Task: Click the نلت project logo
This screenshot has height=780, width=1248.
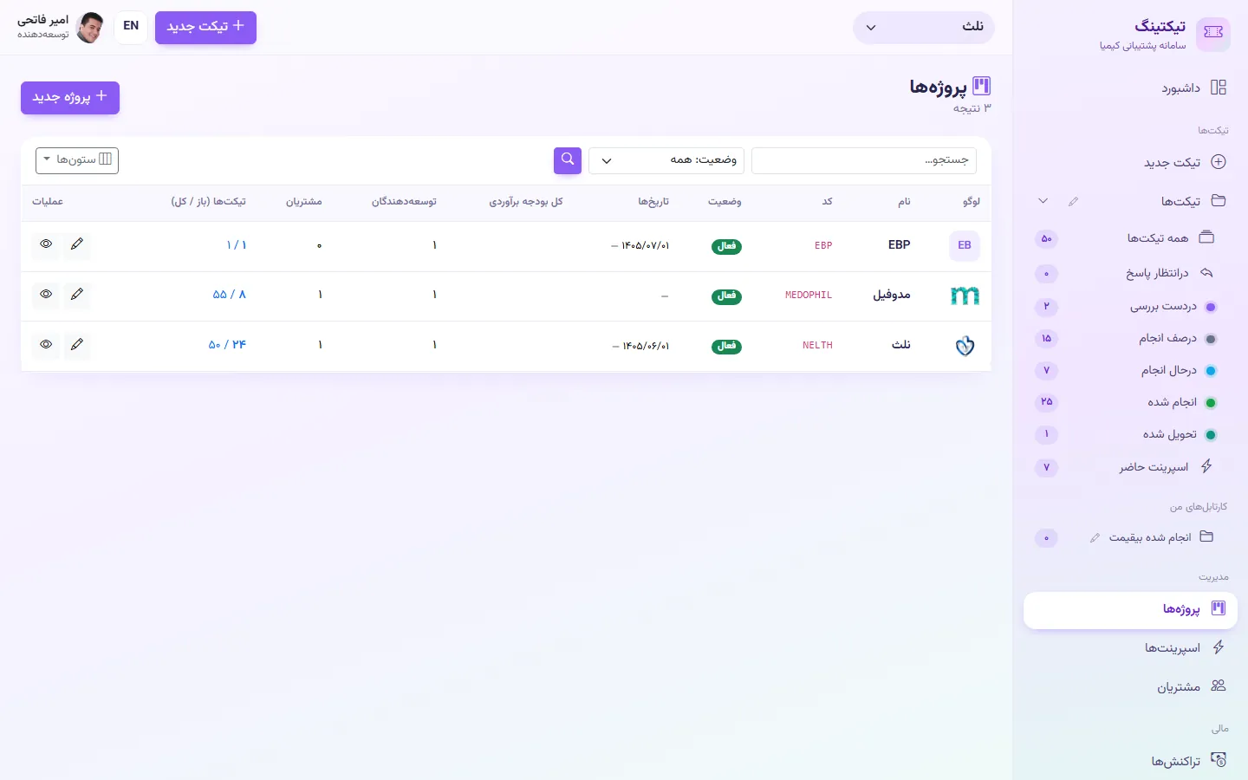Action: click(x=965, y=346)
